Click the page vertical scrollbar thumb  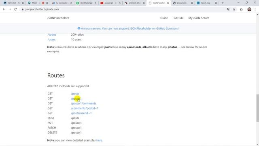(257, 108)
